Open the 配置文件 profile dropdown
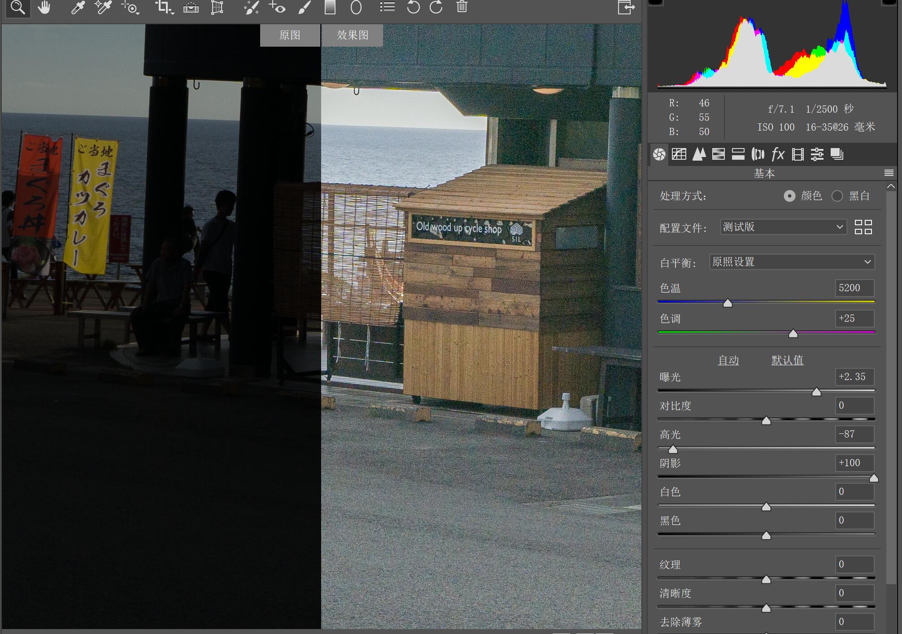The image size is (902, 634). [x=783, y=227]
